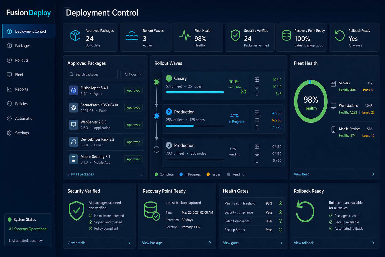This screenshot has height=257, width=385.
Task: Click the search magnifier icon in packages
Action: [x=71, y=74]
